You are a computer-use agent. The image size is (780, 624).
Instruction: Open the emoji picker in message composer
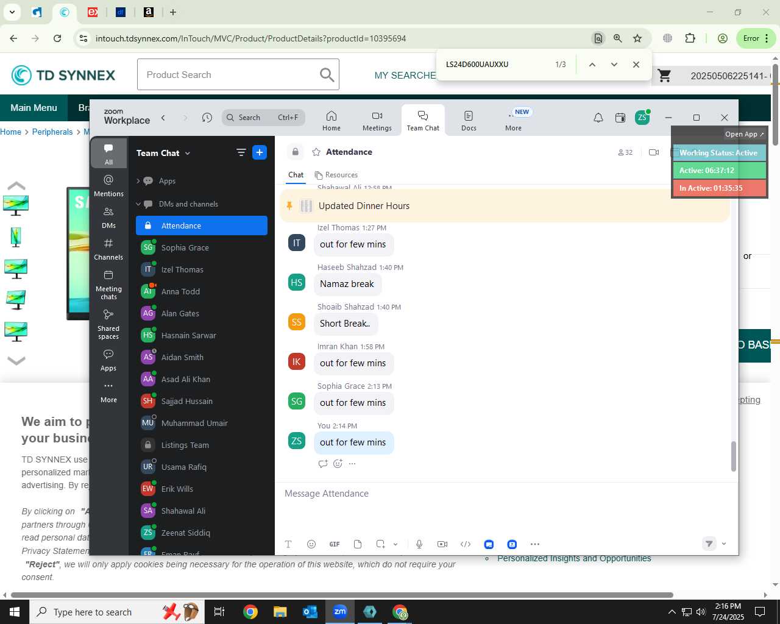click(311, 544)
